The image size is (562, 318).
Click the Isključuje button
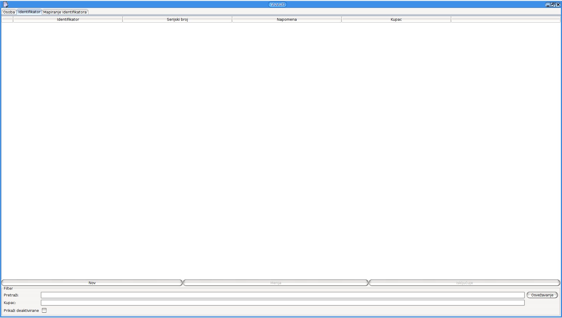(x=464, y=283)
